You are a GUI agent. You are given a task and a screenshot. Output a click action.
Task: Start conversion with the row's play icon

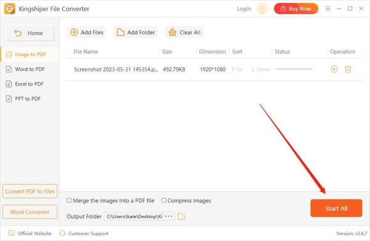pyautogui.click(x=334, y=69)
